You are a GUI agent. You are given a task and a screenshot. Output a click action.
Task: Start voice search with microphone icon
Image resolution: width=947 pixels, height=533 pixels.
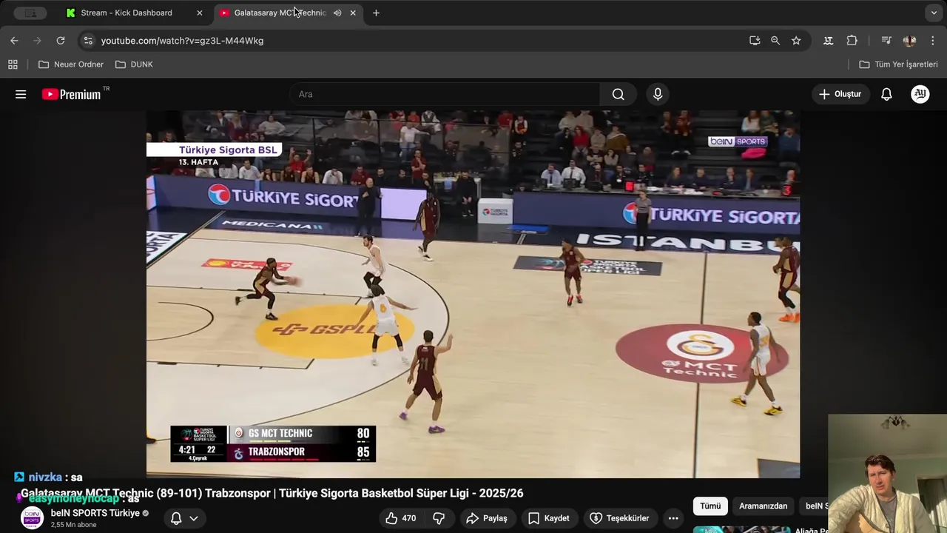[x=658, y=94]
